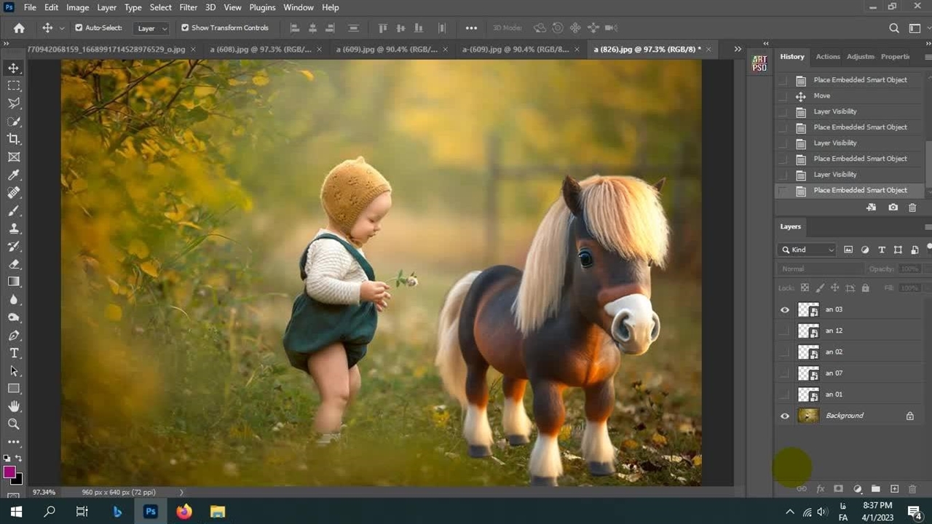Hide the an 03 layer
This screenshot has width=932, height=524.
[x=784, y=310]
